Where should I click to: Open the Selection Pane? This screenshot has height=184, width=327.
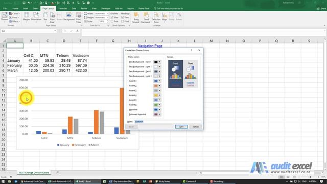(x=156, y=17)
